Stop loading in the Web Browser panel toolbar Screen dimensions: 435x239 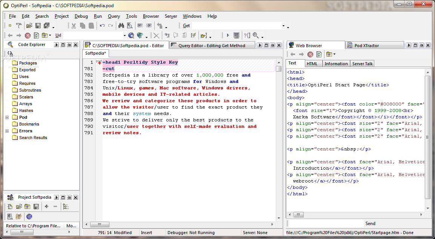coord(310,54)
